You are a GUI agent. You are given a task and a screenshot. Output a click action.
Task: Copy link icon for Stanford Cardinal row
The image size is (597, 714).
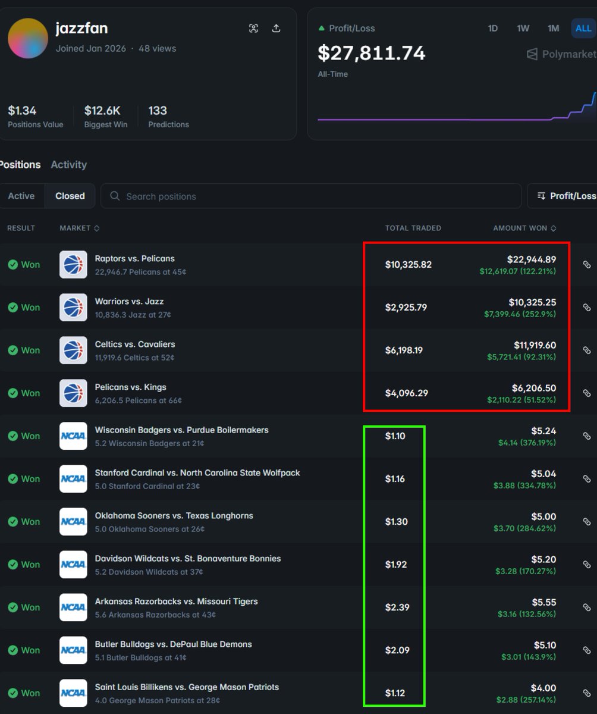(x=586, y=479)
